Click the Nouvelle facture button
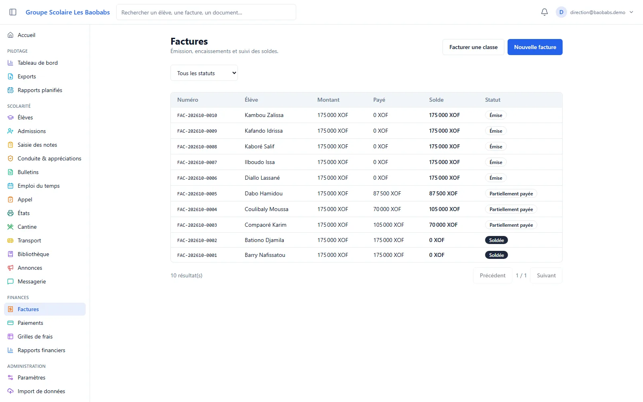Image resolution: width=643 pixels, height=402 pixels. (x=535, y=47)
